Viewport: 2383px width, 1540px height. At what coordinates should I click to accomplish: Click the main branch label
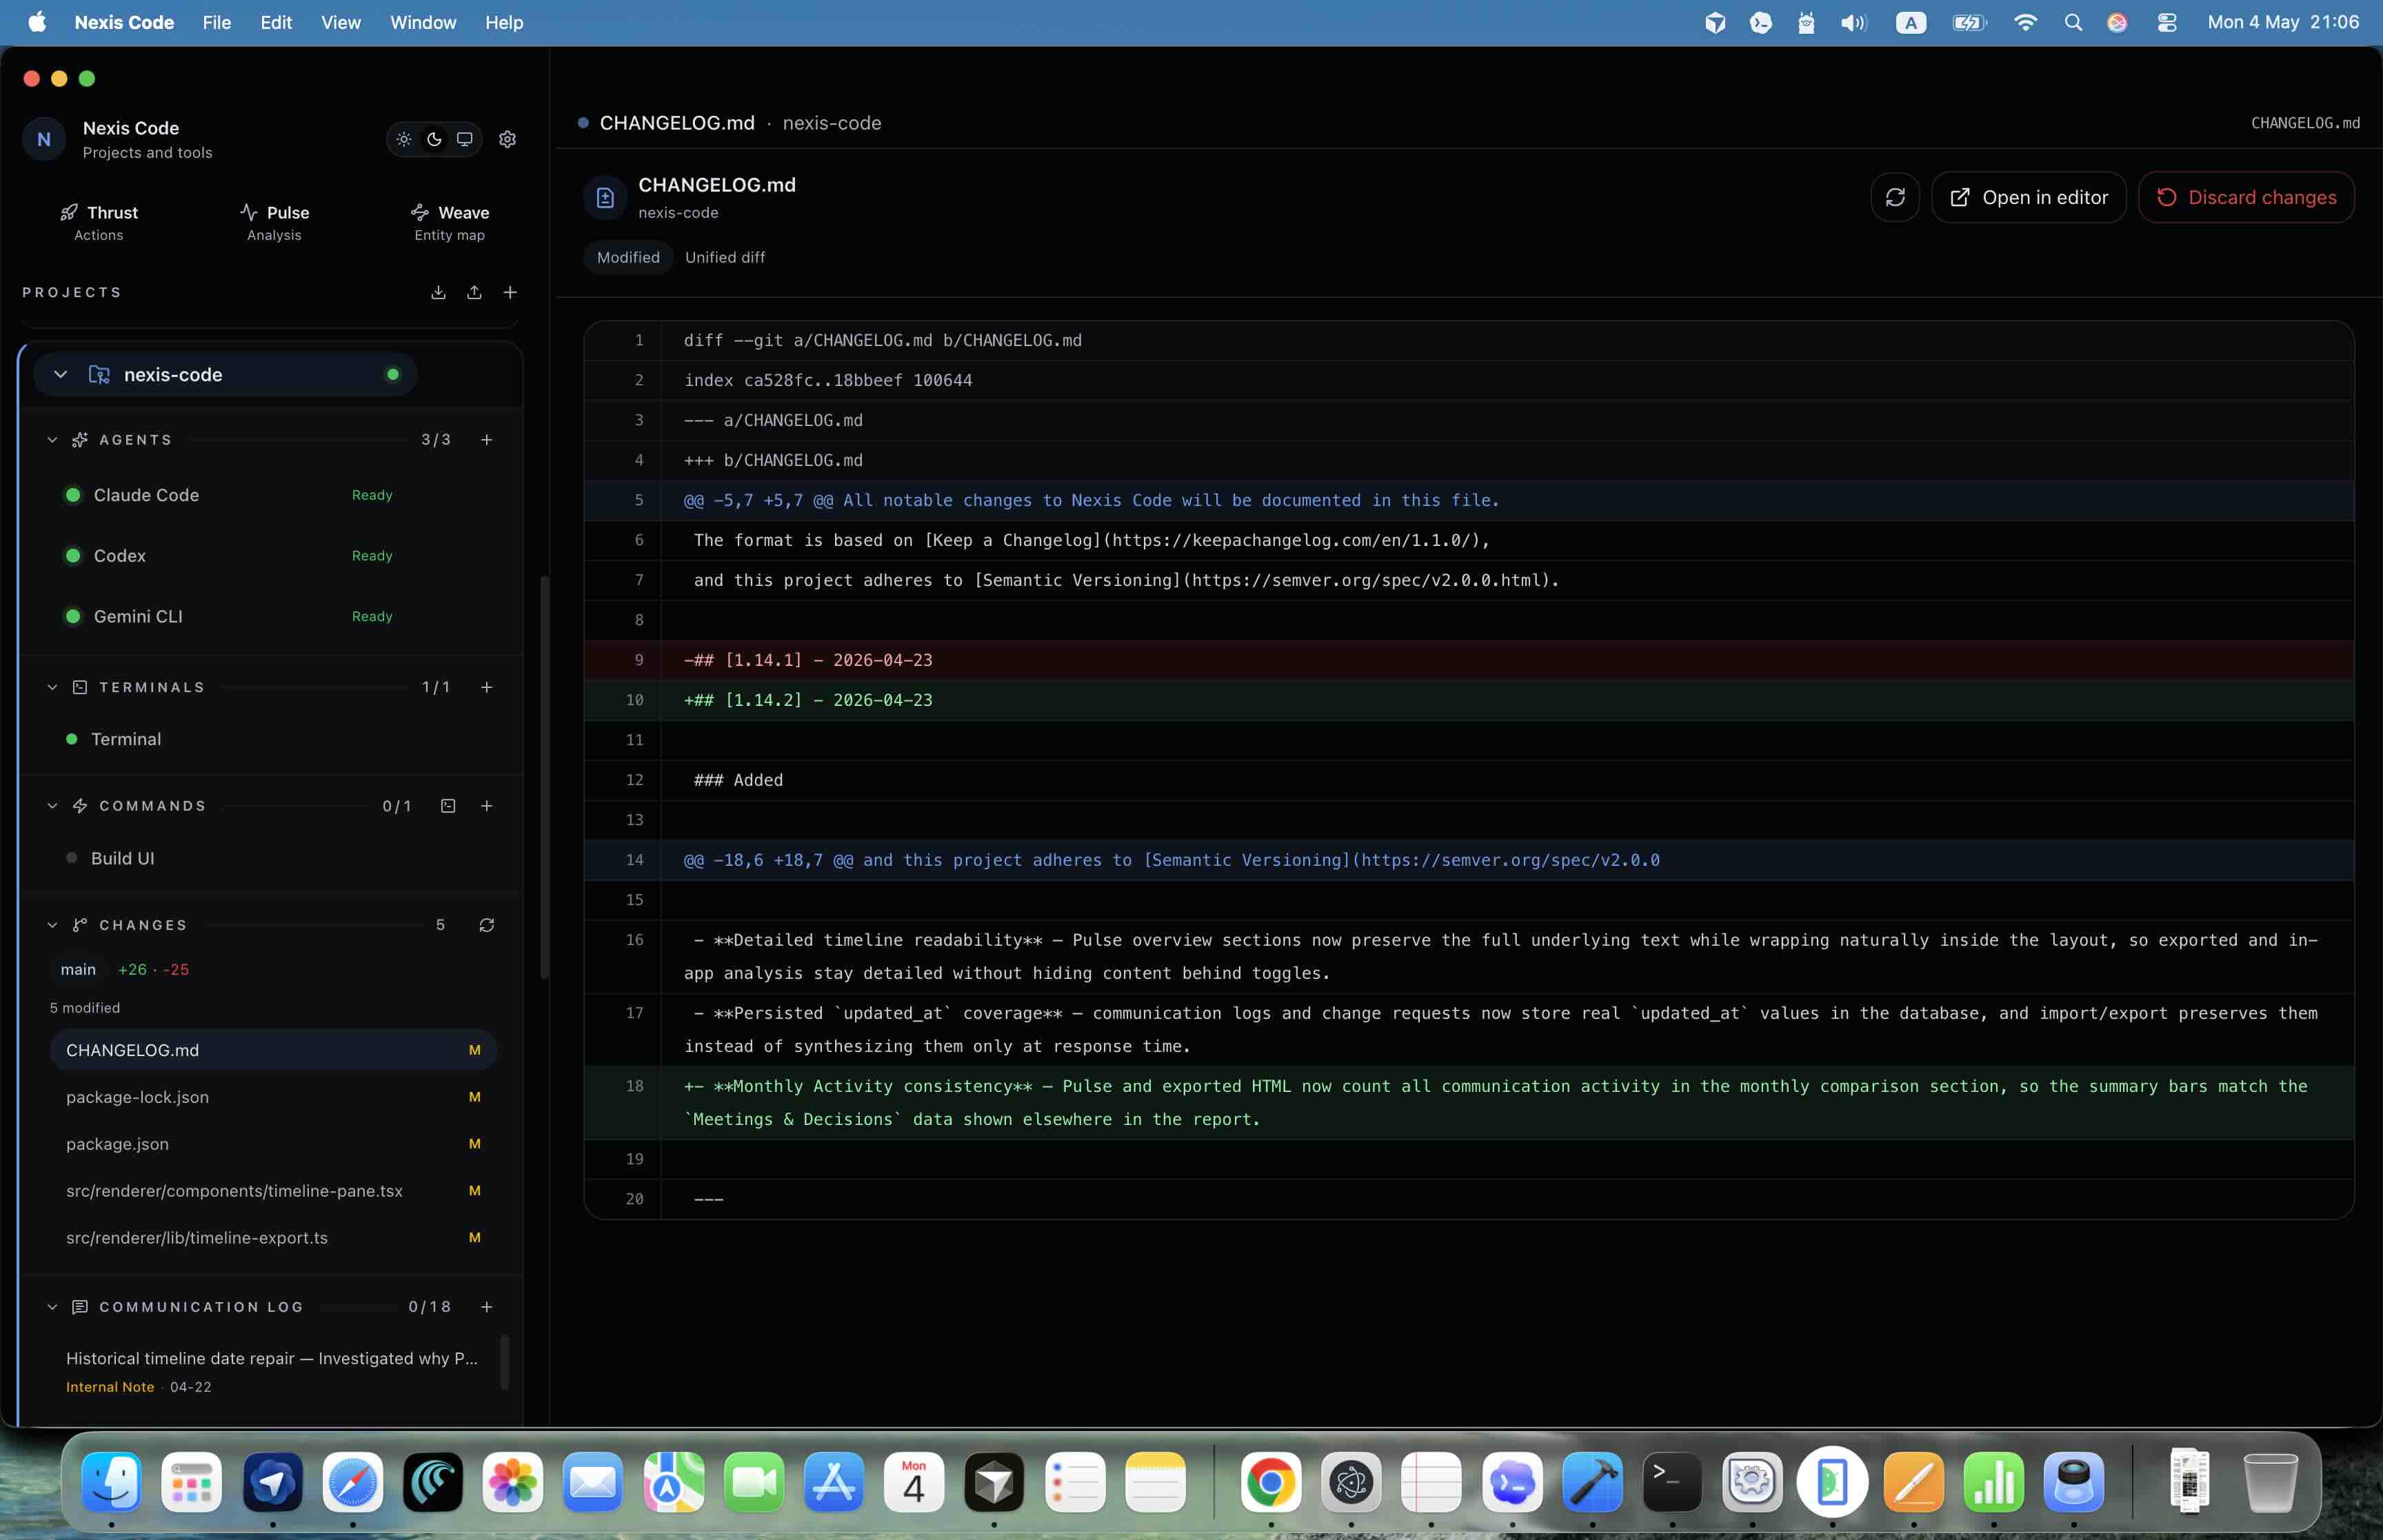click(78, 969)
